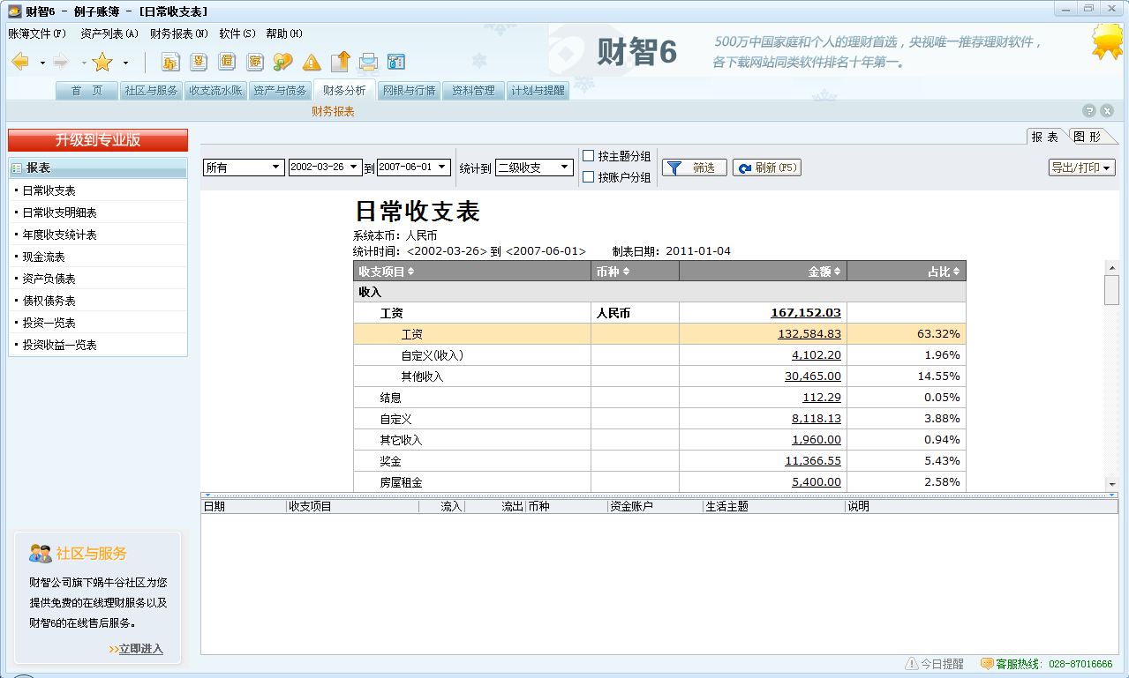The image size is (1129, 678).
Task: Toggle 按账户分组 checkbox
Action: [588, 177]
